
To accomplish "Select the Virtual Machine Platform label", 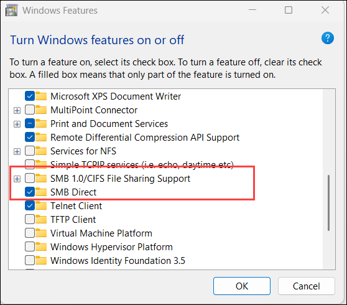I will [x=101, y=233].
